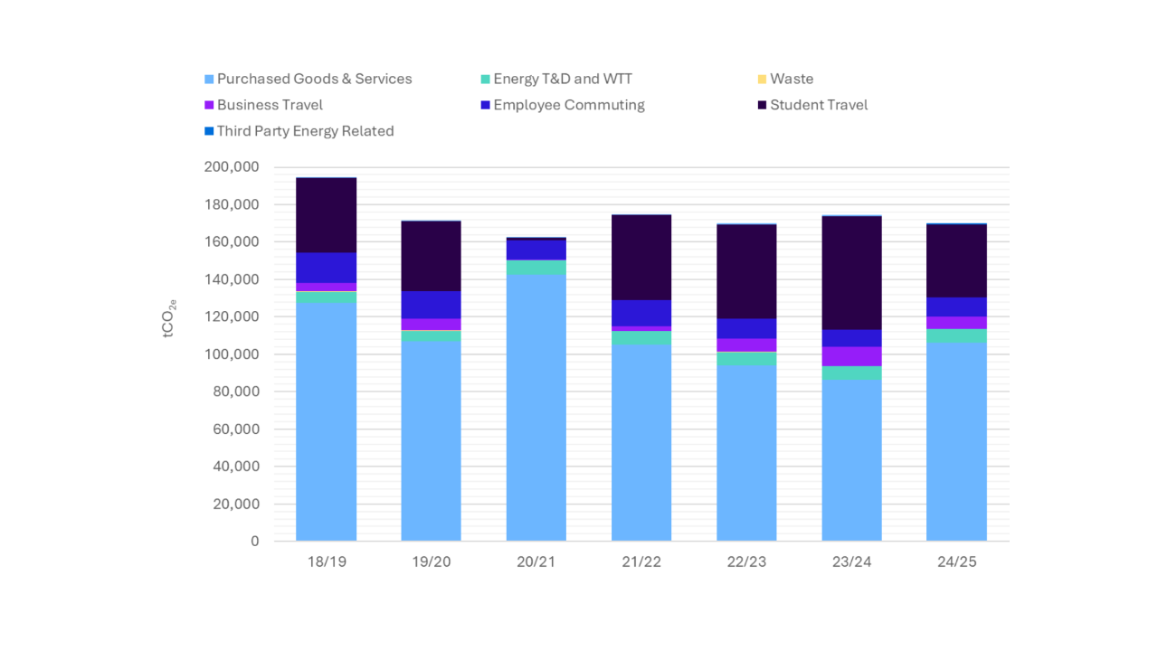This screenshot has height=651, width=1158.
Task: Click the purple Business Travel legend swatch
Action: (x=210, y=106)
